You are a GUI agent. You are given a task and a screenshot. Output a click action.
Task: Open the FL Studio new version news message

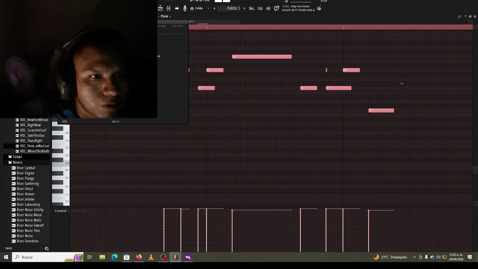pyautogui.click(x=299, y=8)
